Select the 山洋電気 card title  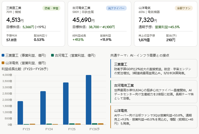(144, 8)
